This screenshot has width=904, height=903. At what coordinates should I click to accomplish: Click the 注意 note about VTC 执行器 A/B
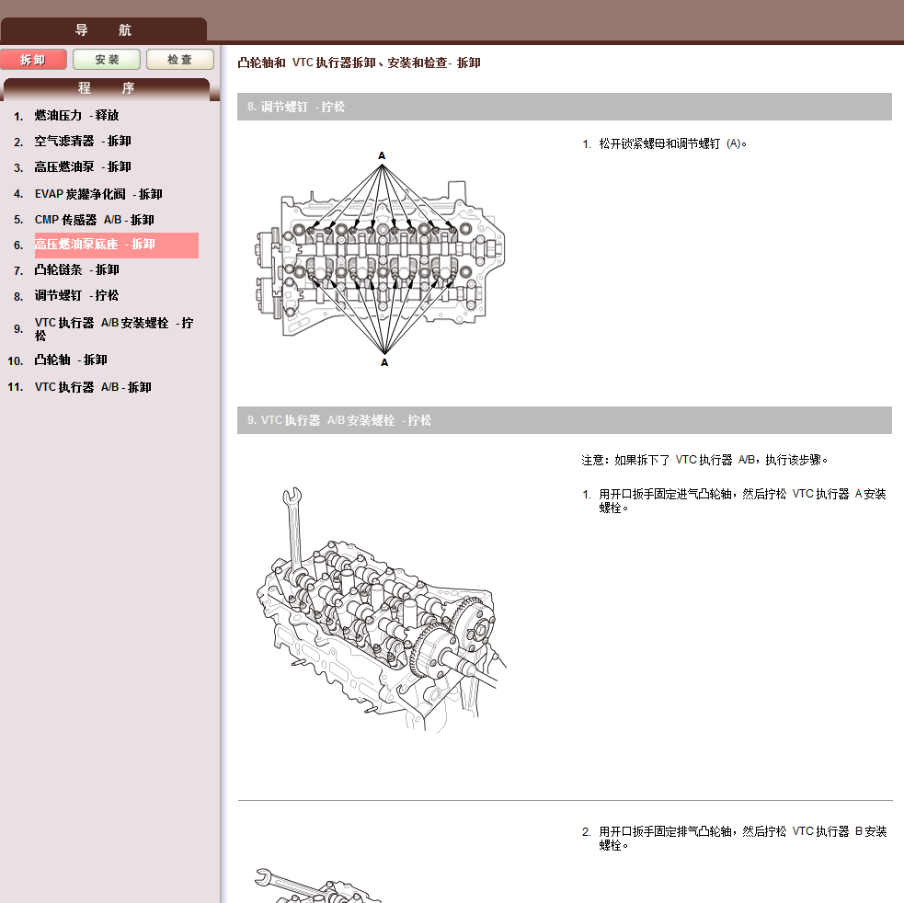click(704, 460)
